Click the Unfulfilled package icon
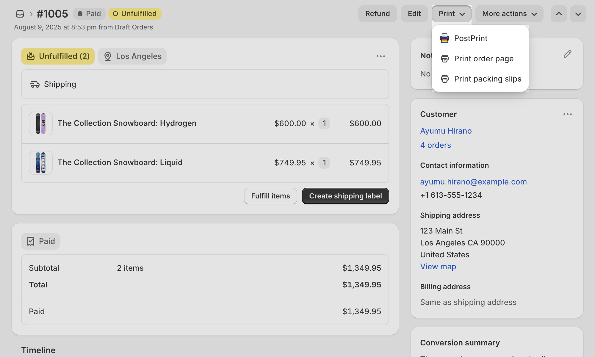 click(x=31, y=56)
